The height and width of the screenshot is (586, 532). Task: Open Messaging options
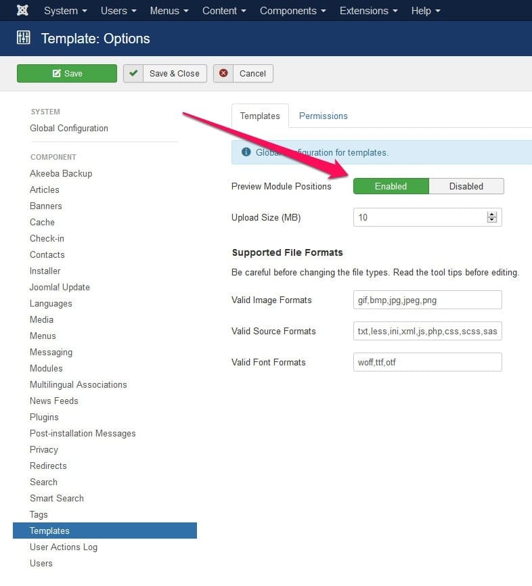[51, 352]
